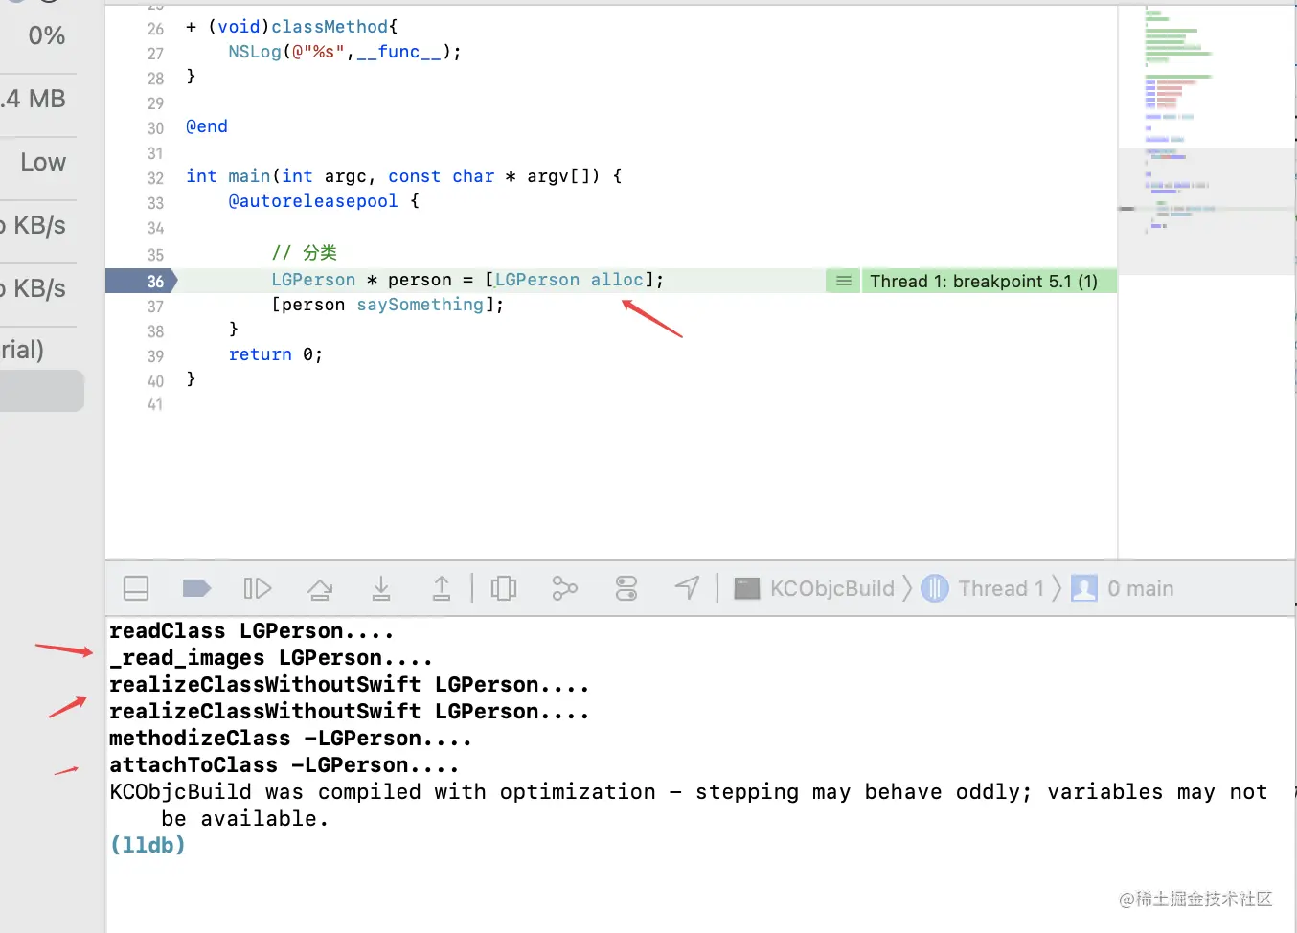This screenshot has width=1297, height=933.
Task: Open the Debug Memory Graph
Action: pos(565,588)
